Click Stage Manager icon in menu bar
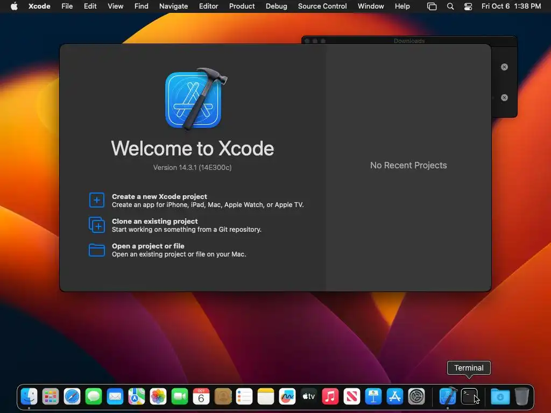 coord(432,6)
